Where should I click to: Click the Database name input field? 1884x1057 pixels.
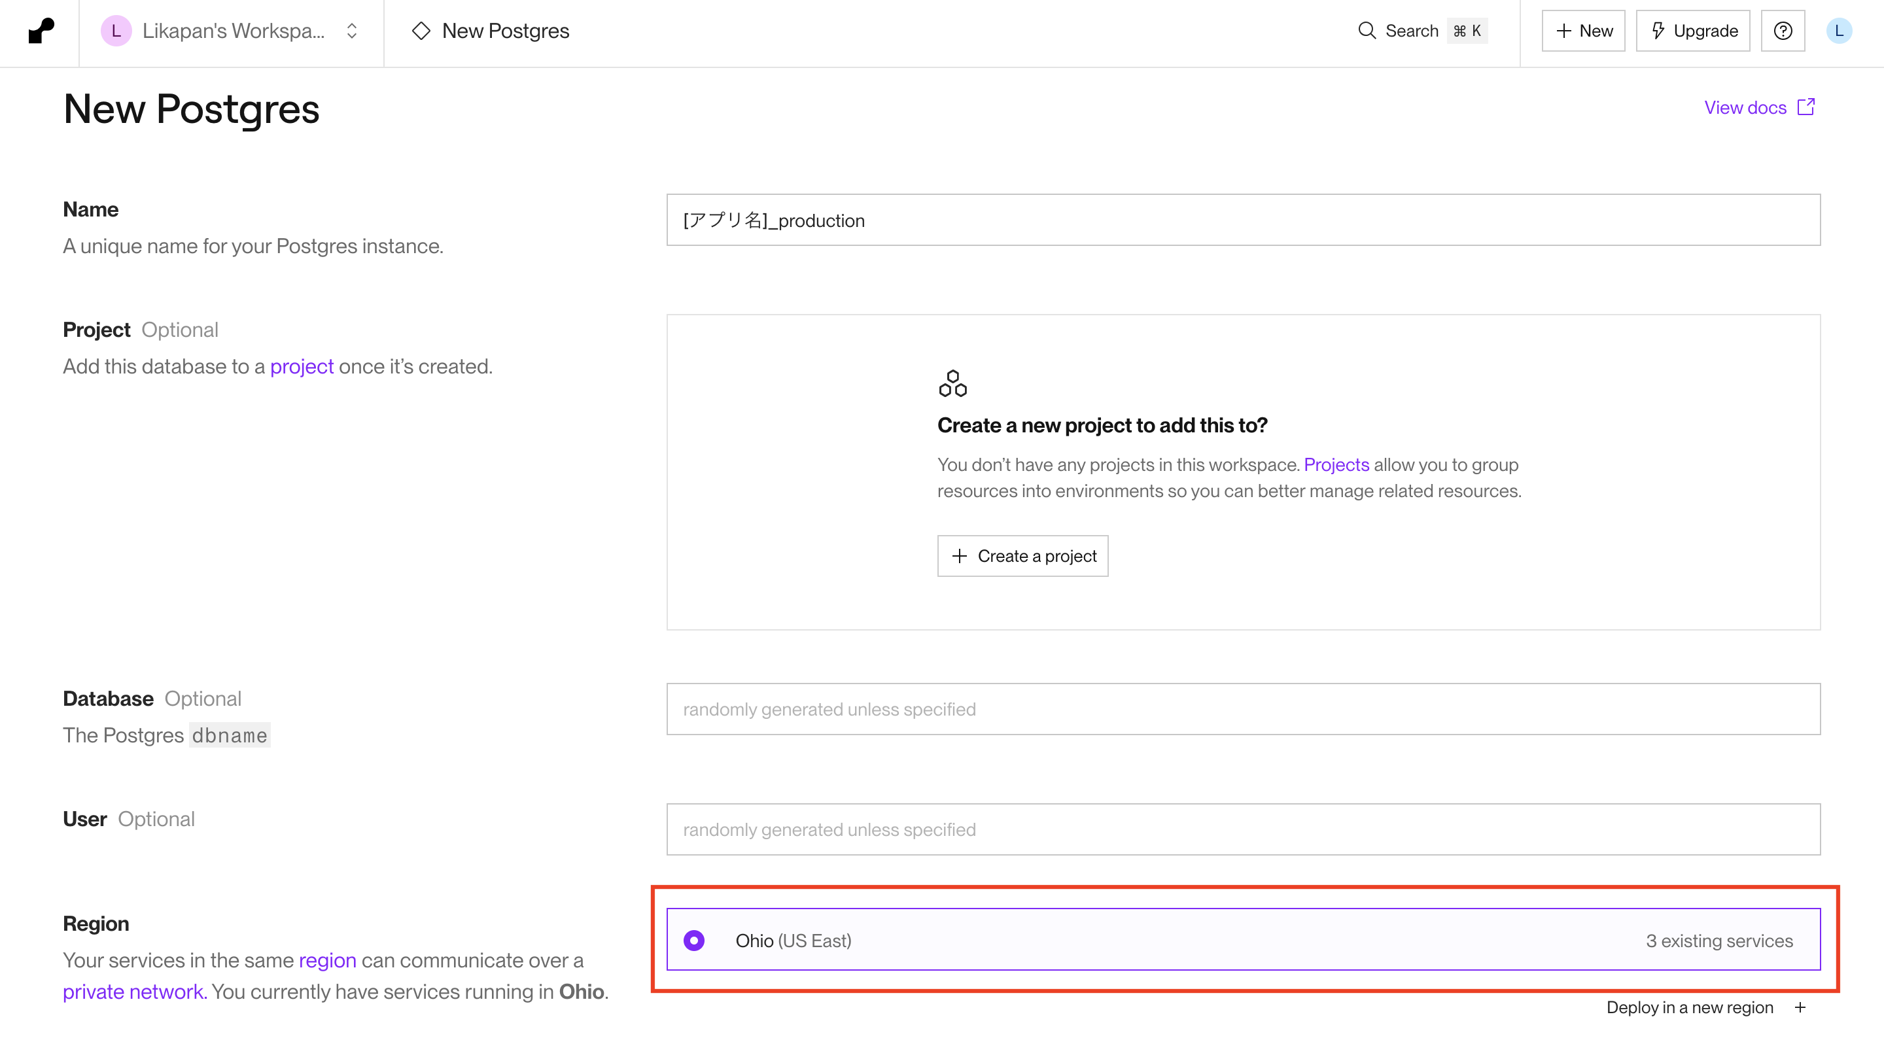pos(1243,709)
